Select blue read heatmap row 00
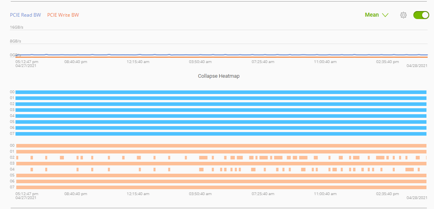The width and height of the screenshot is (434, 209). pos(221,92)
